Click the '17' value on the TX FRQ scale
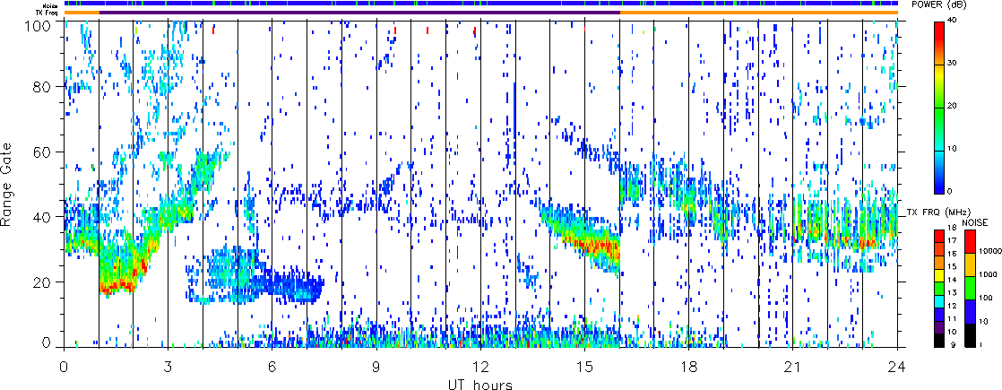The width and height of the screenshot is (1002, 390). [x=952, y=240]
